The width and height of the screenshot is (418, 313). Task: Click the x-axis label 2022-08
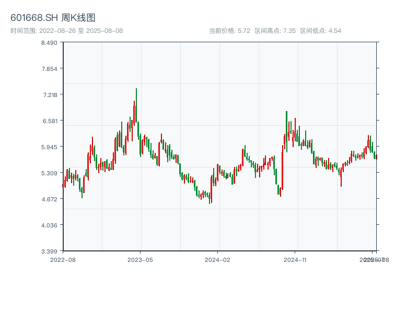(x=63, y=260)
